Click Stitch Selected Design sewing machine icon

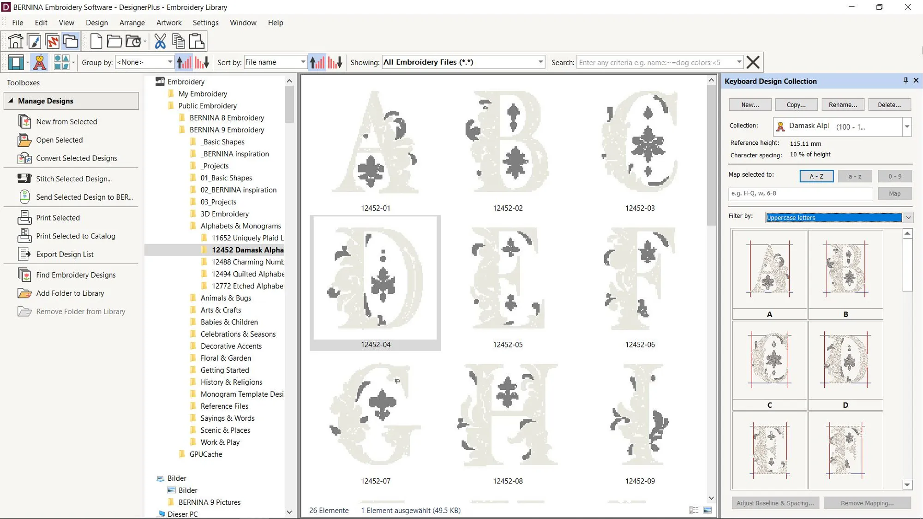pyautogui.click(x=24, y=179)
